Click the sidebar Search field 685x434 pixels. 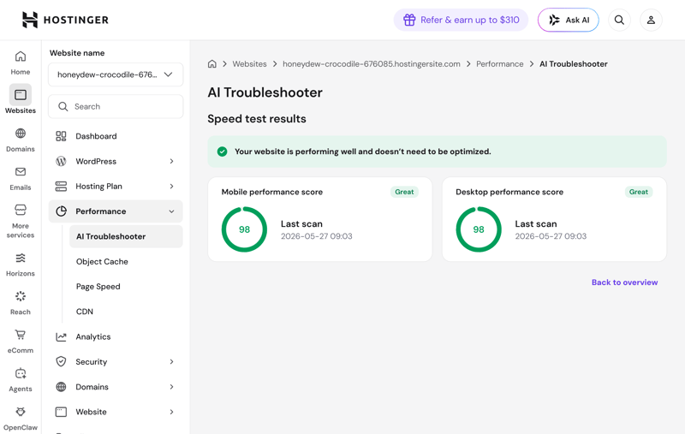[116, 106]
